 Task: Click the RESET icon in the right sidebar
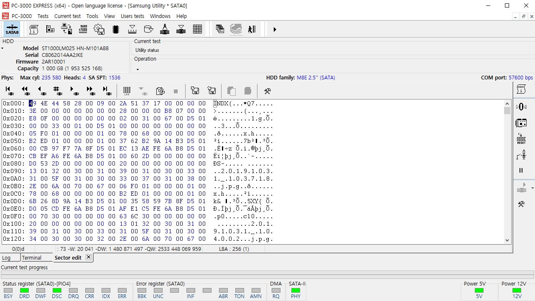click(x=521, y=139)
